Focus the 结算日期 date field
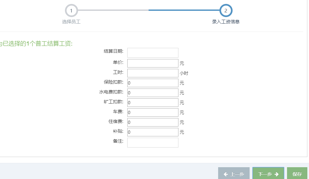The image size is (309, 179). (153, 53)
